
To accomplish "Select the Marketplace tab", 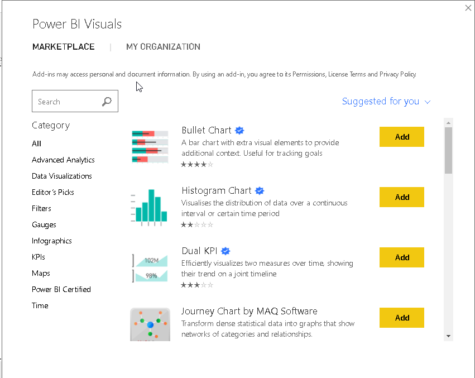I will tap(64, 47).
